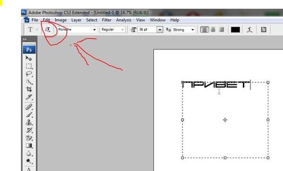Select the Slice tool

(29, 97)
